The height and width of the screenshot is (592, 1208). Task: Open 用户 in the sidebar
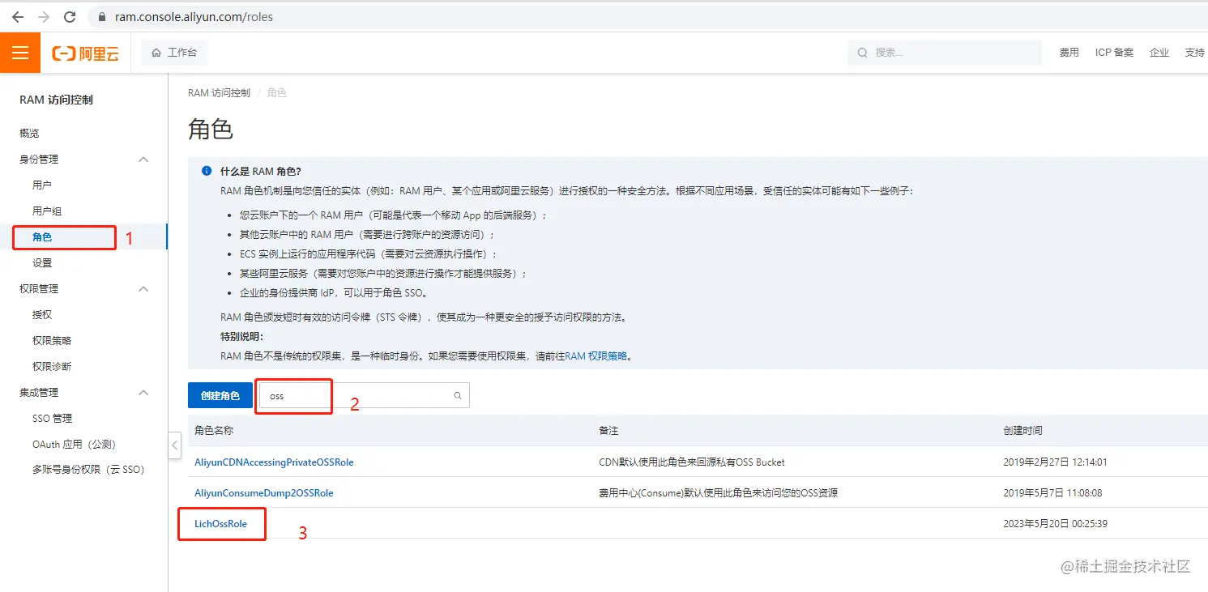(42, 185)
